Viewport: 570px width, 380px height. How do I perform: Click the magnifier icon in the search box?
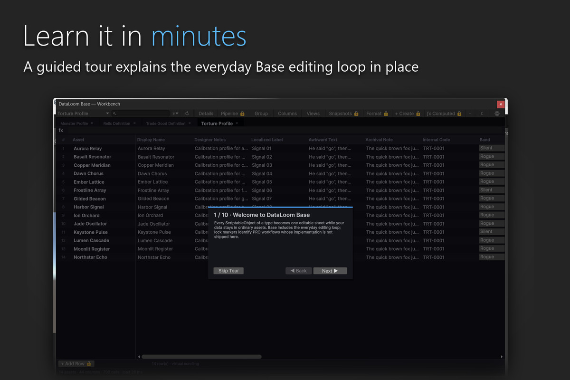pos(115,114)
